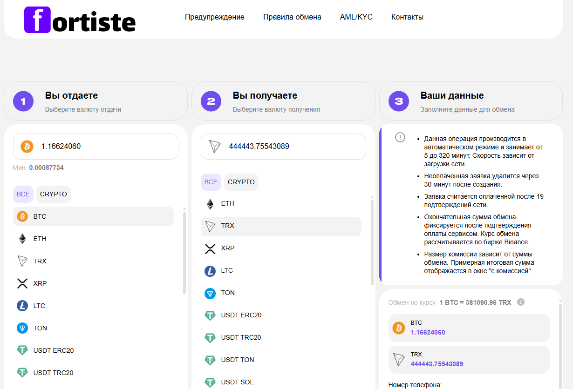Click the USDT ERC20 icon in give list
The image size is (573, 389).
click(22, 350)
